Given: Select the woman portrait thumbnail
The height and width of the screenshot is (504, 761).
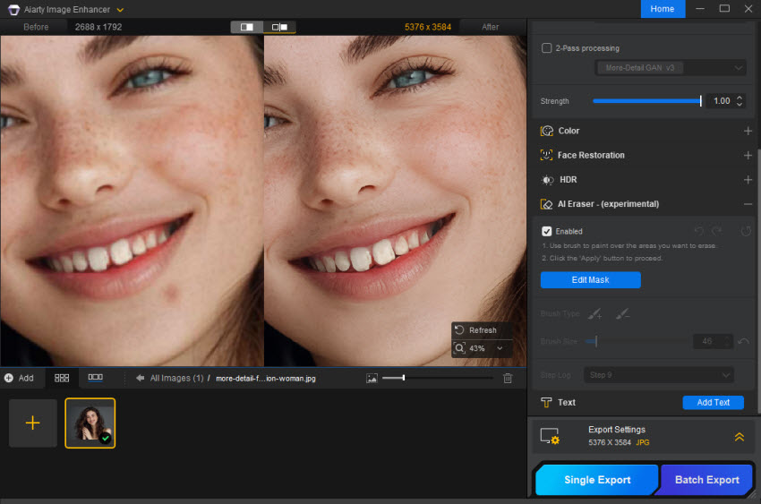Looking at the screenshot, I should pos(90,423).
